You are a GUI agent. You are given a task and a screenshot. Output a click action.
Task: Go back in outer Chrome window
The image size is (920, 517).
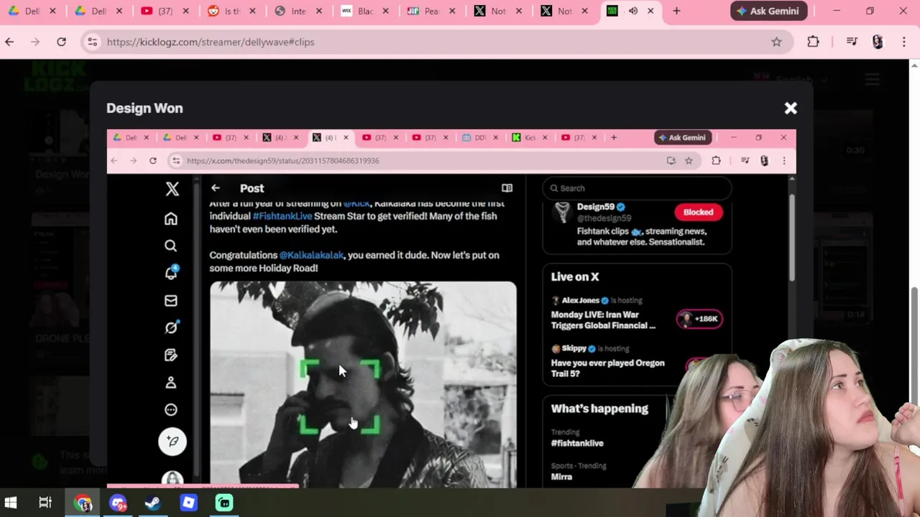tap(9, 42)
